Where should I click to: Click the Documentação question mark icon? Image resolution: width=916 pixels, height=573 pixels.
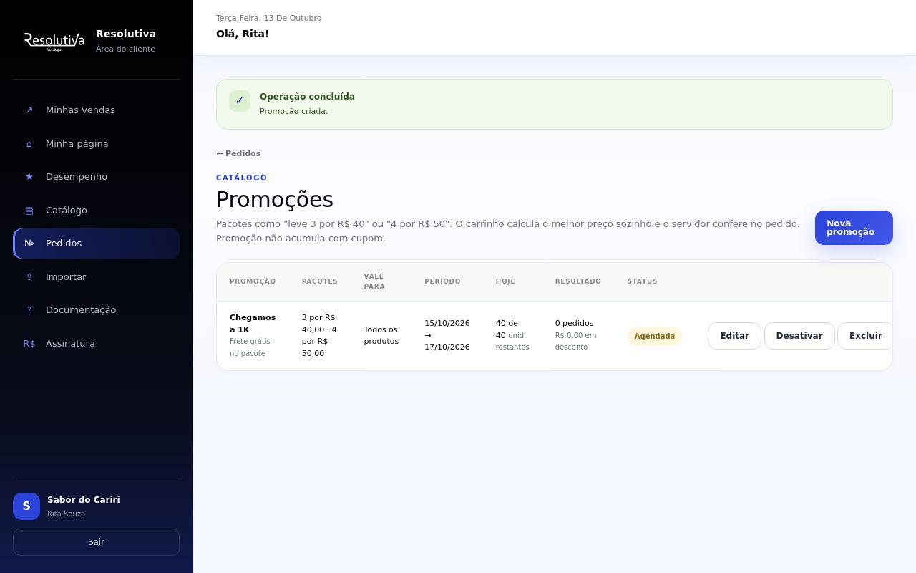(29, 310)
